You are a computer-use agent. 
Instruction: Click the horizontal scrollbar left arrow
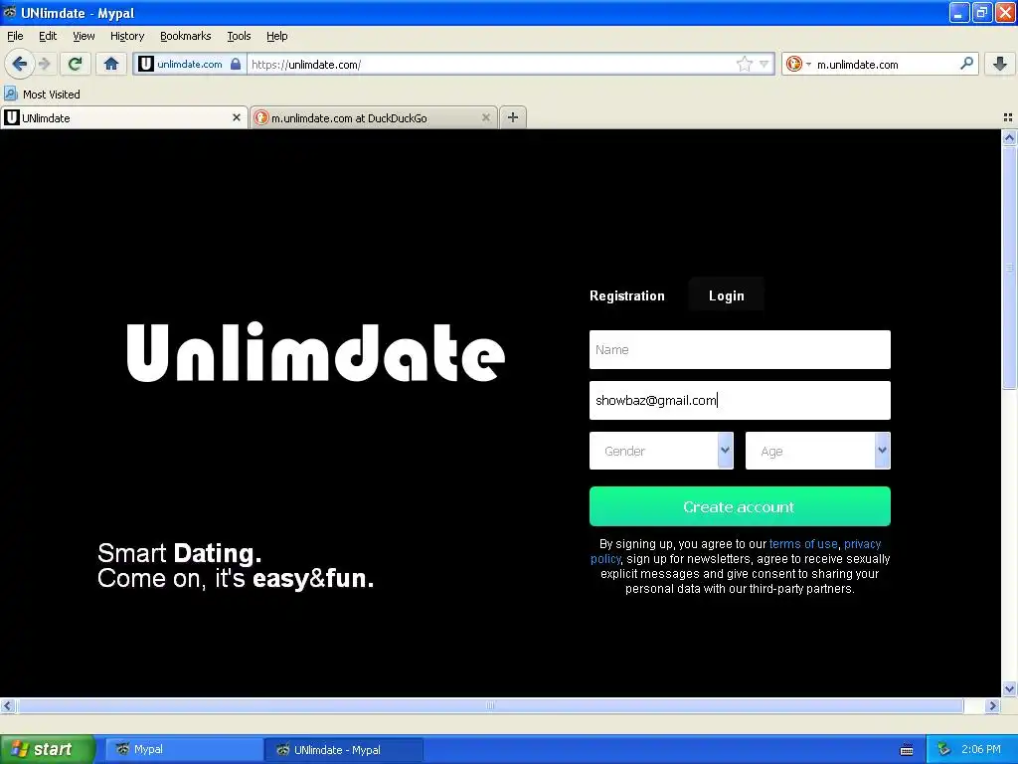coord(7,705)
